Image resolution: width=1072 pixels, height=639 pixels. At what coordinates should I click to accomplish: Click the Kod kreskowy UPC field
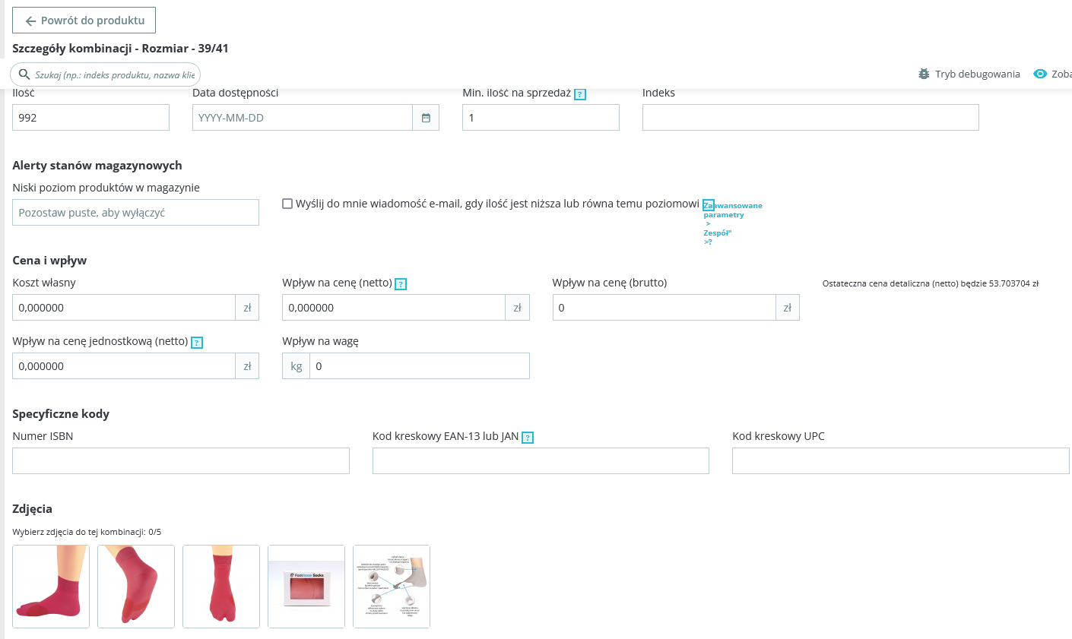(900, 461)
